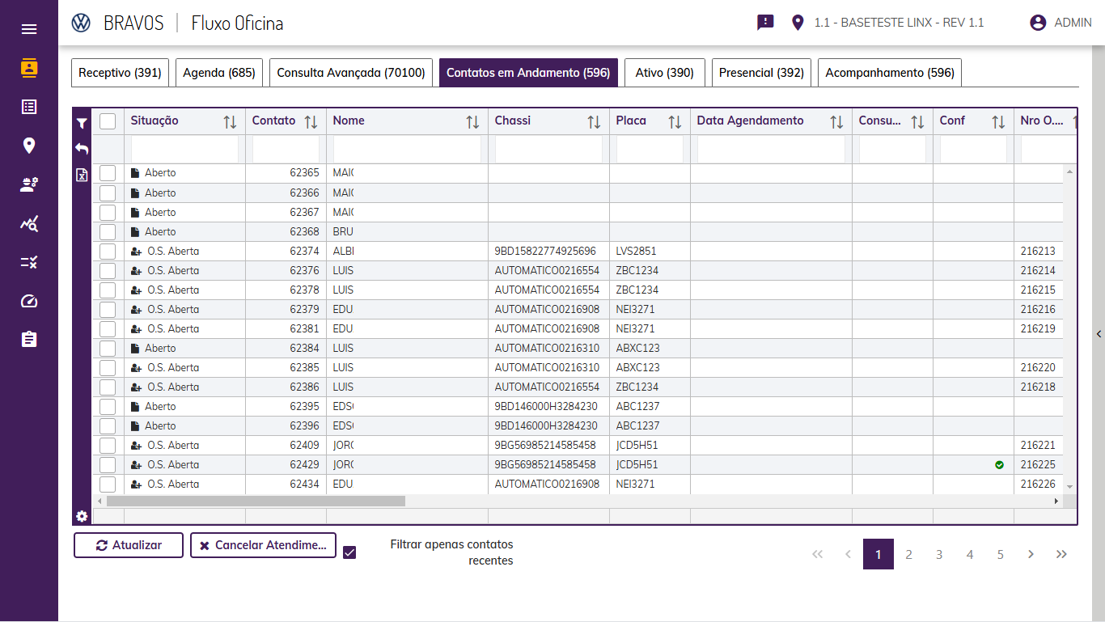
Task: Click the Chassi column filter input
Action: coord(548,149)
